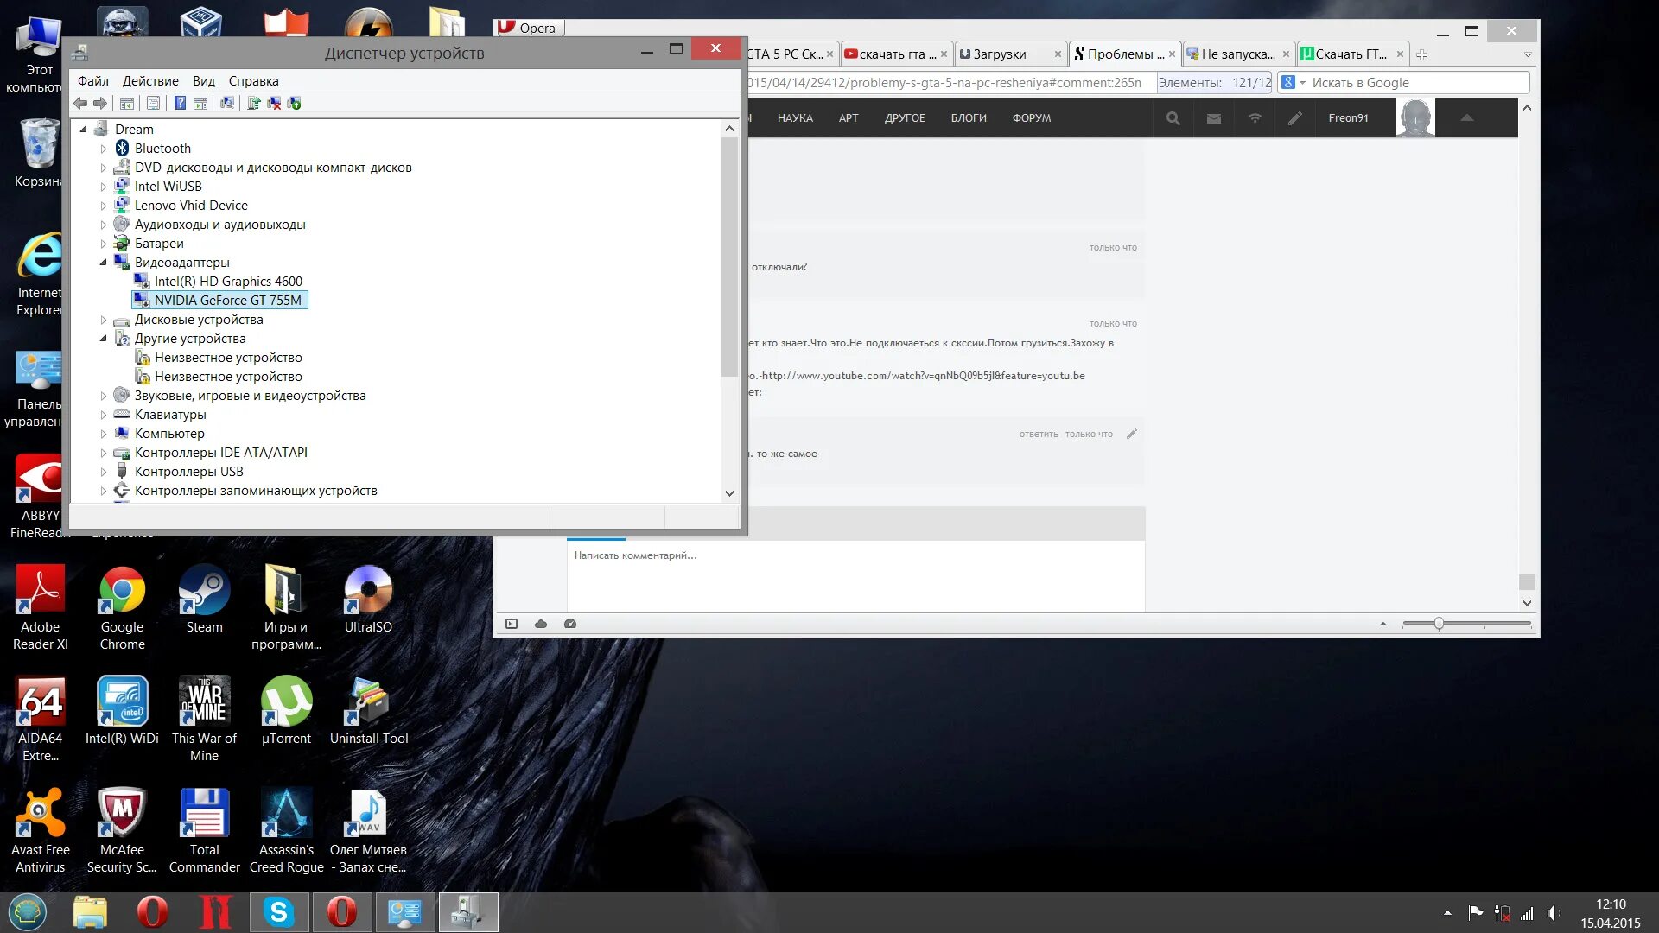Click the Update driver software toolbar icon
Screen dimensions: 1659x933
[254, 104]
